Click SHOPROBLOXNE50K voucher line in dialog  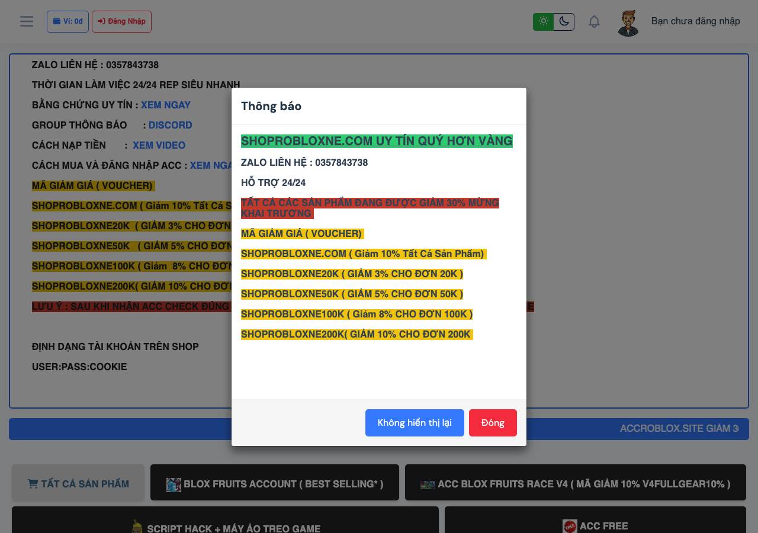coord(352,294)
